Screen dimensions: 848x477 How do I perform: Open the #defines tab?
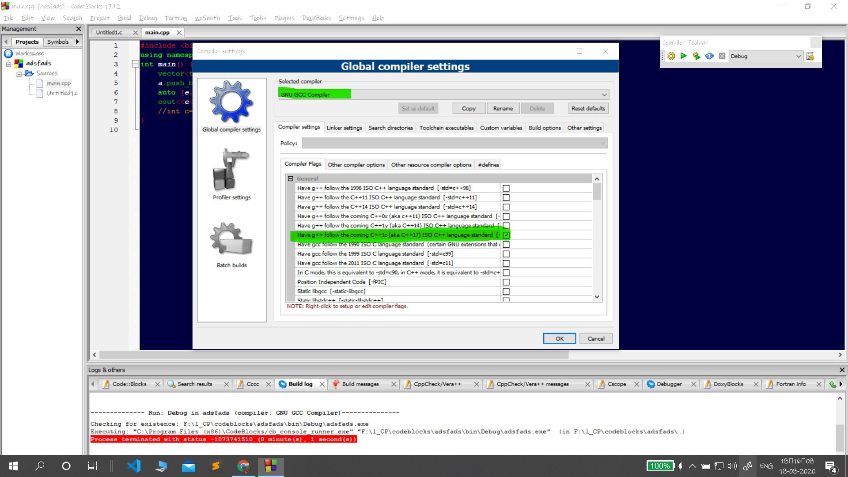click(488, 165)
